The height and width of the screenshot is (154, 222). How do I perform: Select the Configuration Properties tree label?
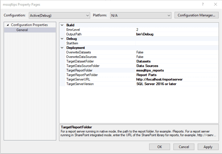pos(30,25)
